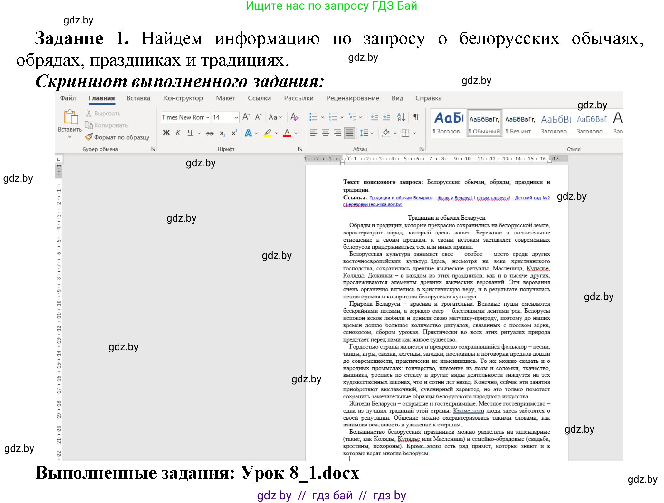Toggle strikethrough formatting
Screen dimensions: 664x503
[x=210, y=133]
